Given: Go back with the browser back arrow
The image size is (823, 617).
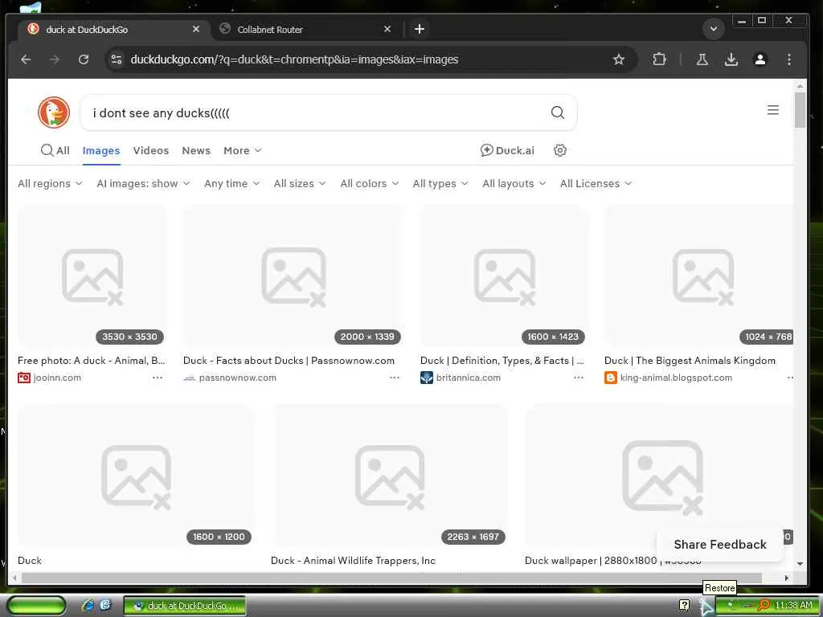Looking at the screenshot, I should click(26, 59).
